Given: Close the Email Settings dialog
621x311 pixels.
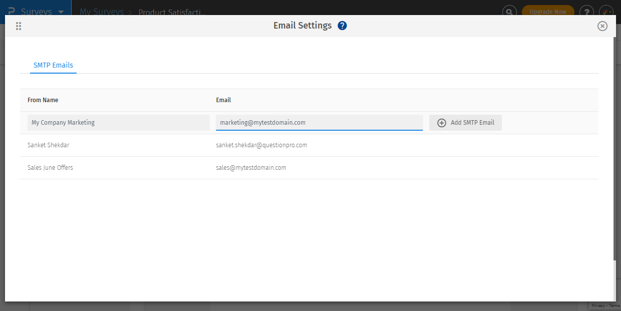Looking at the screenshot, I should click(x=602, y=26).
